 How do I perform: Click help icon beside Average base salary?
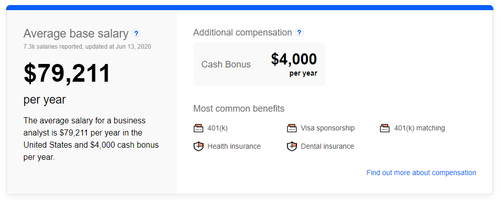pyautogui.click(x=136, y=33)
